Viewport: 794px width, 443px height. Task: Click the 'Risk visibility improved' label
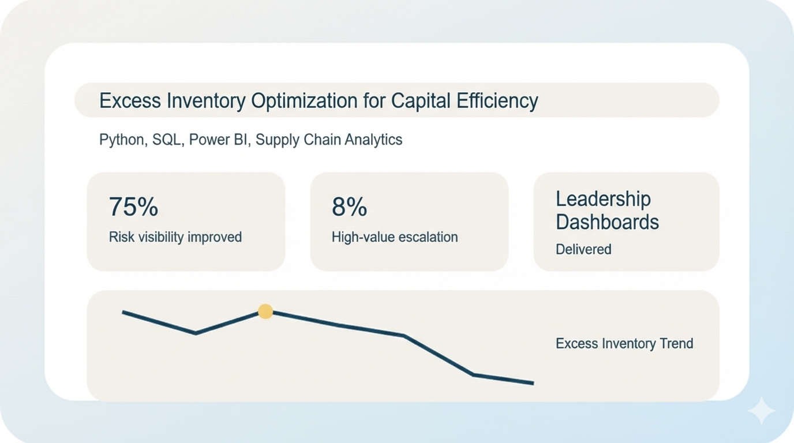pos(175,237)
